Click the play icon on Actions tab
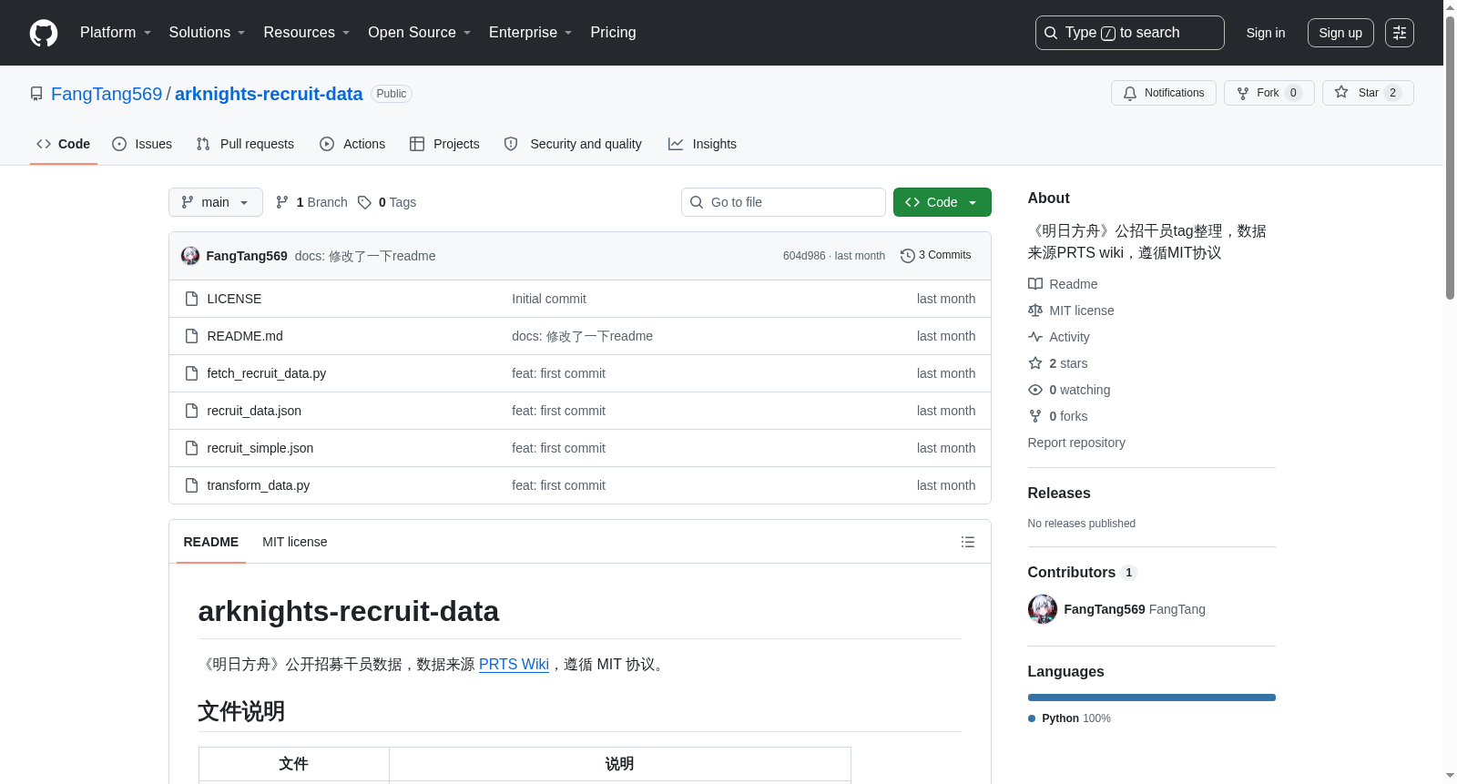Screen dimensions: 1457x784 coord(327,144)
